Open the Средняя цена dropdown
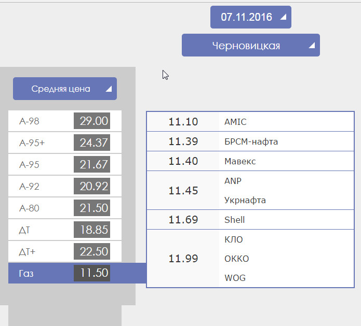The width and height of the screenshot is (361, 326). (65, 89)
